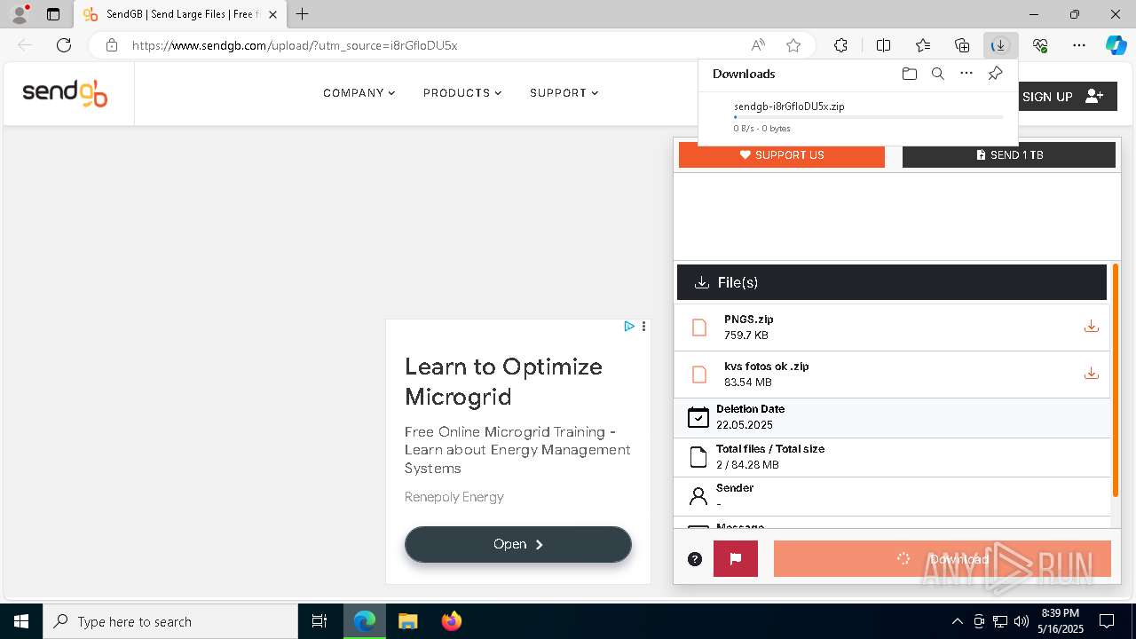
Task: Add page to favorites star icon
Action: tap(793, 45)
